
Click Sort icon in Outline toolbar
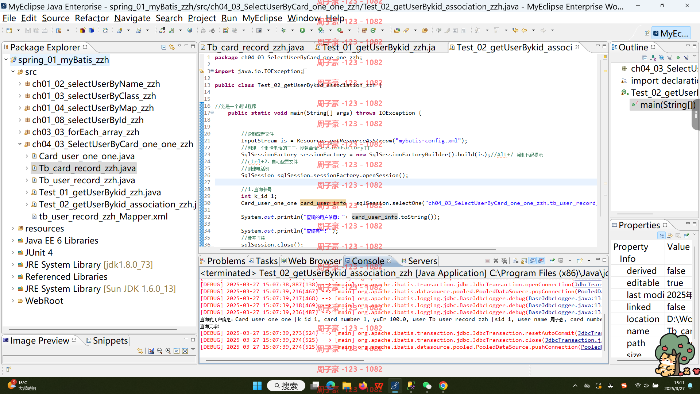[653, 58]
